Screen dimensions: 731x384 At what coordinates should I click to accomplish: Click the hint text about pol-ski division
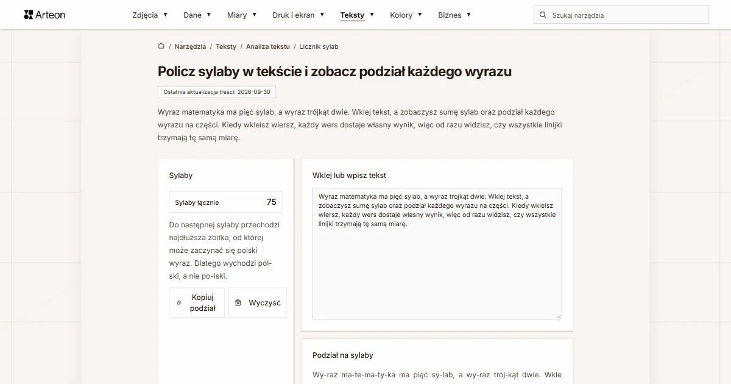(225, 251)
